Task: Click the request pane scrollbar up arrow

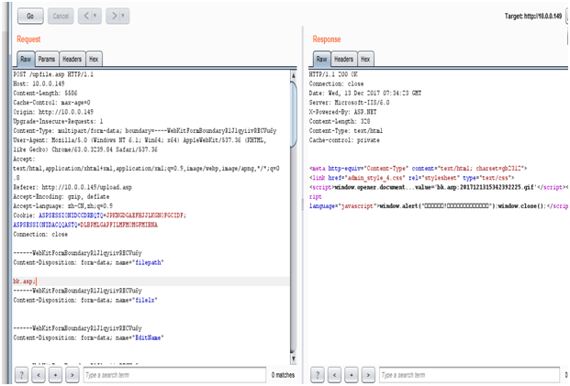Action: (x=294, y=75)
